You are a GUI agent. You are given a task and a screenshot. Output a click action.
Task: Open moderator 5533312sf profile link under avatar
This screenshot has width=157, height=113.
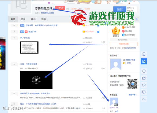(114, 108)
